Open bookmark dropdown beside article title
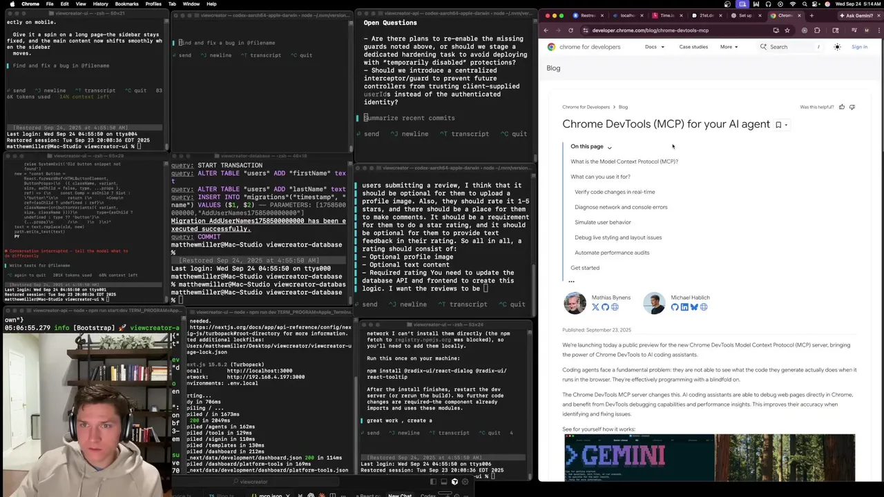The height and width of the screenshot is (497, 884). [781, 125]
